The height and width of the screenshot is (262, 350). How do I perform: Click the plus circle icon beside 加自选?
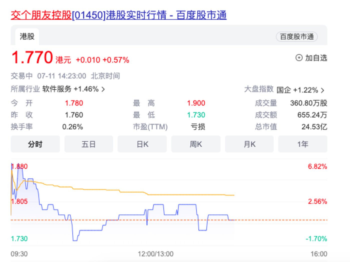click(x=299, y=58)
